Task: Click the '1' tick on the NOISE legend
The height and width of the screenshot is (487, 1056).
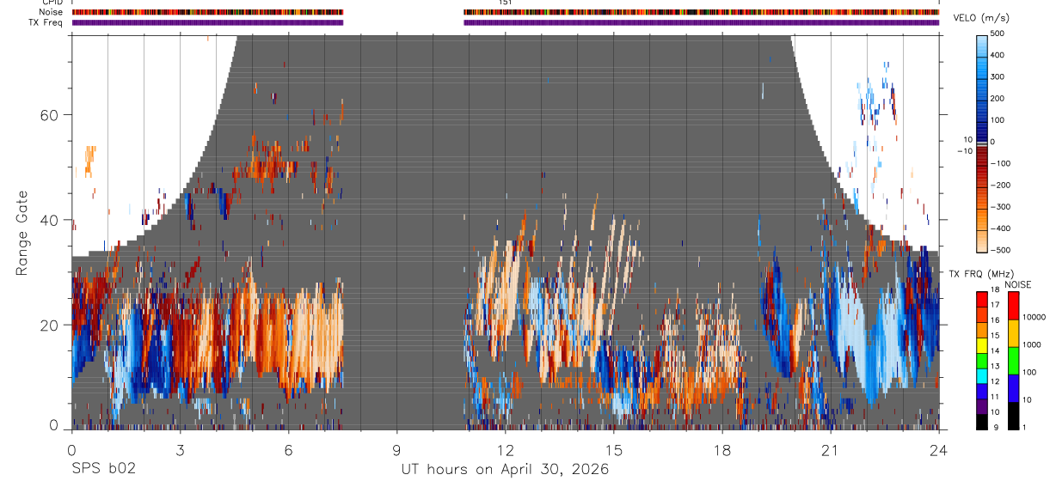Action: [1025, 427]
